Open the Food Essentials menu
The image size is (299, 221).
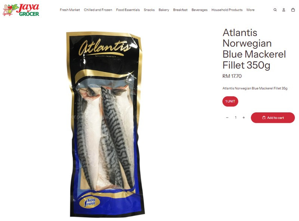coord(128,10)
